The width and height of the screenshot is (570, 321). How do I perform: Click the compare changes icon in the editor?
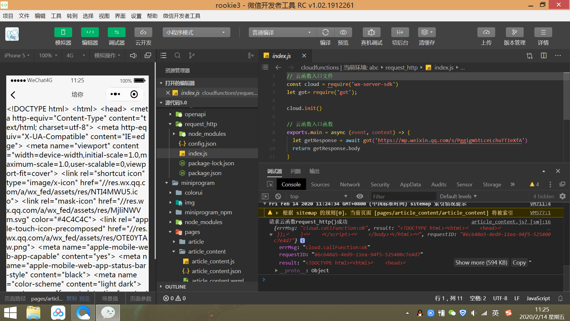tap(530, 56)
